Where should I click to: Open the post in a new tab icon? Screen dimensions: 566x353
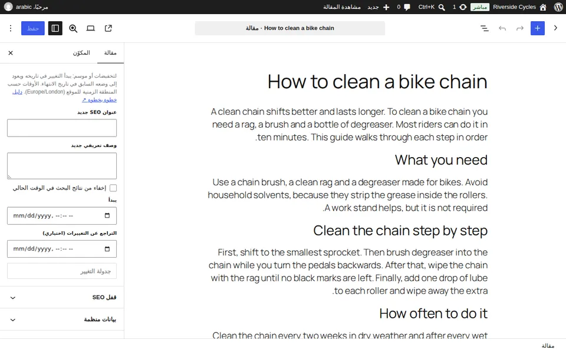point(108,28)
